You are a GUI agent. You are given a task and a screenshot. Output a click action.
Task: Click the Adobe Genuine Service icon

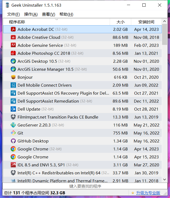tap(13, 45)
